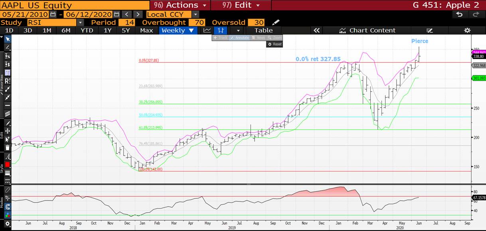
Task: Edit the Overbought value 70
Action: click(x=196, y=22)
